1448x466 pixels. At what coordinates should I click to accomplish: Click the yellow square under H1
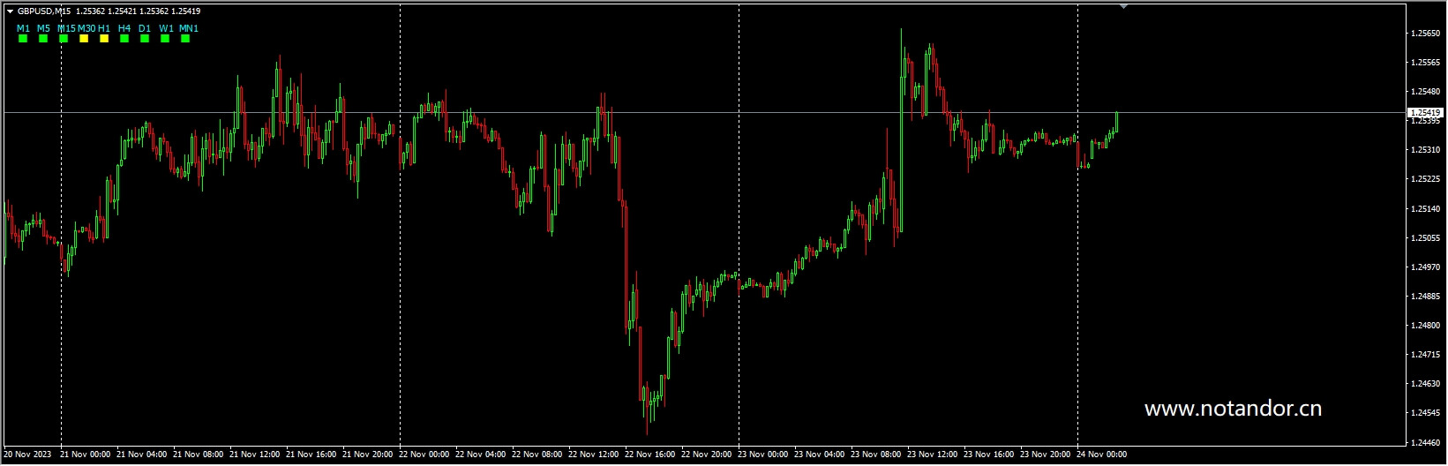click(104, 39)
